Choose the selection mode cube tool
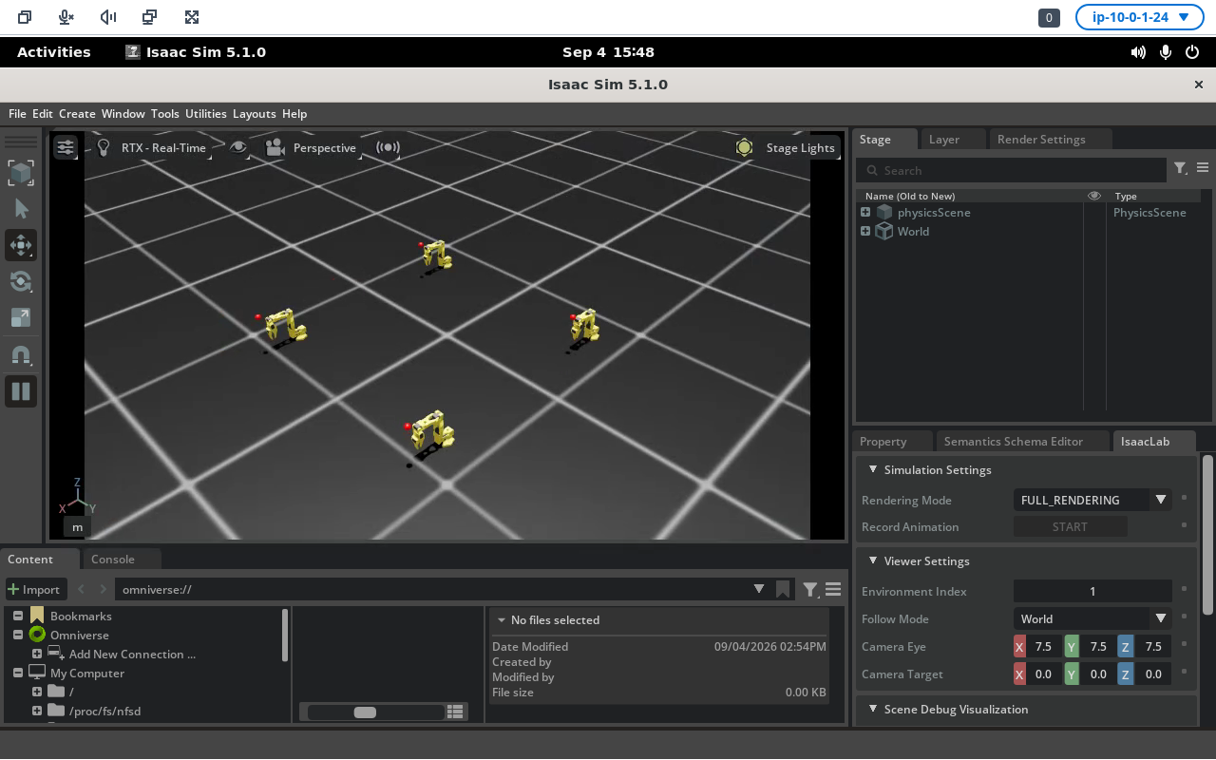1216x760 pixels. point(21,172)
